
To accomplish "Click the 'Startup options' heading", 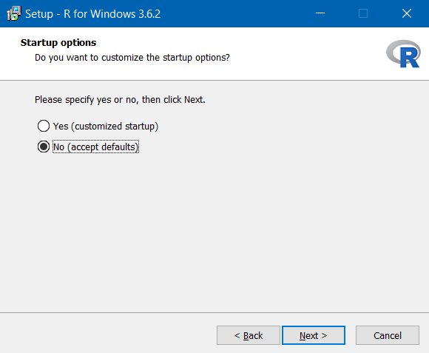I will pos(58,43).
